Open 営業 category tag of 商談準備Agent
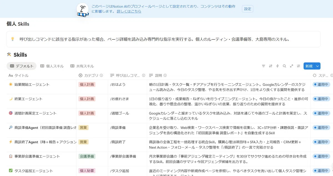333x176 pixels. [x=84, y=128]
